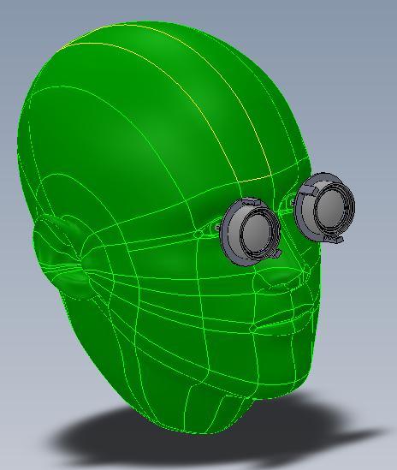This screenshot has width=397, height=470.
Task: Click empty gray background to deselect
Action: click(x=359, y=60)
